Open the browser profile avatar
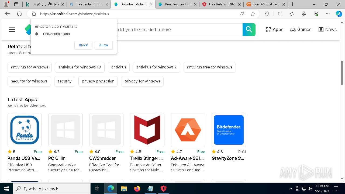This screenshot has width=345, height=194. (6, 4)
